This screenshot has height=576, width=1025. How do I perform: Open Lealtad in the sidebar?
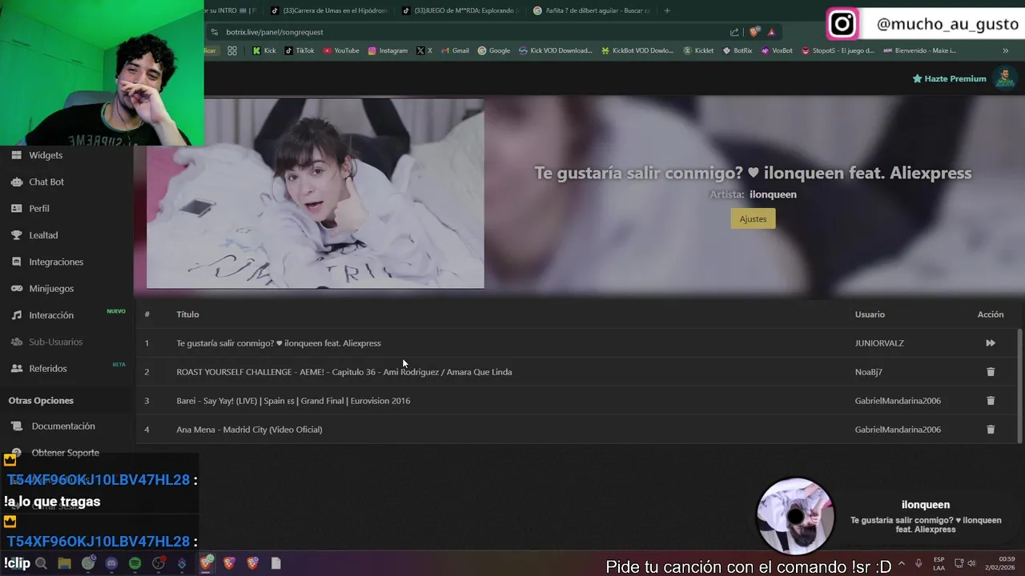tap(43, 235)
